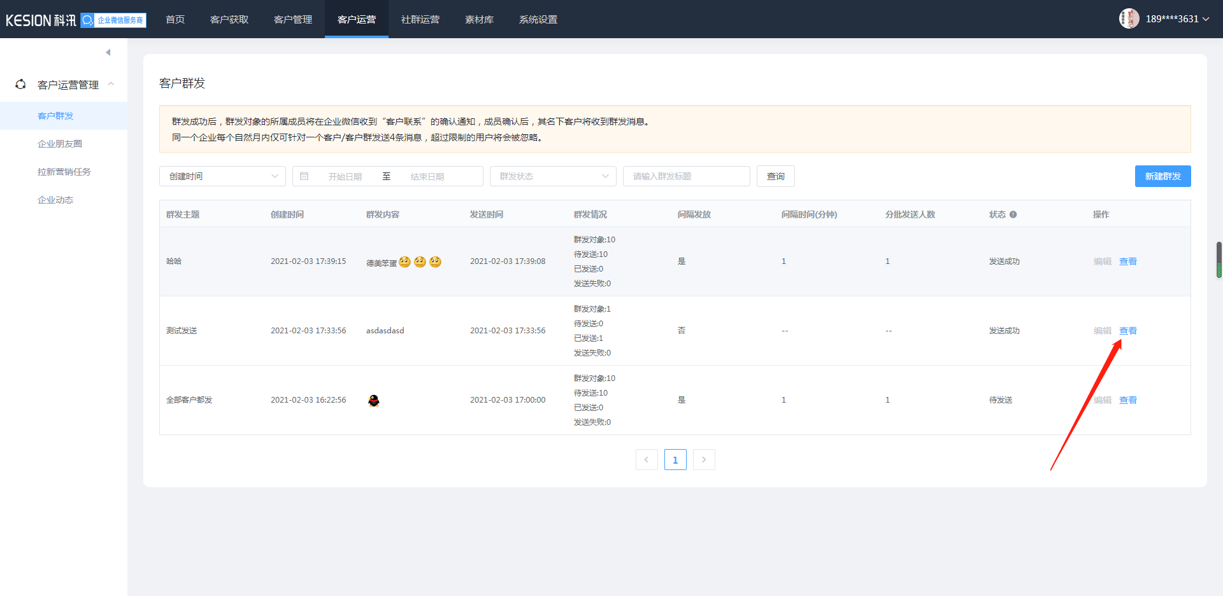Click the KESION 科讯 logo
The image size is (1223, 596).
tap(41, 20)
